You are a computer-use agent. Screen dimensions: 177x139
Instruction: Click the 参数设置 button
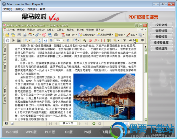pos(161,37)
